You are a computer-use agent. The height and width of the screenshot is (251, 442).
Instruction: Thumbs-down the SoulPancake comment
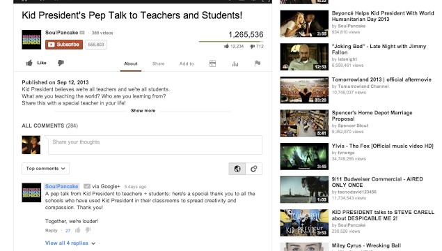(x=88, y=230)
